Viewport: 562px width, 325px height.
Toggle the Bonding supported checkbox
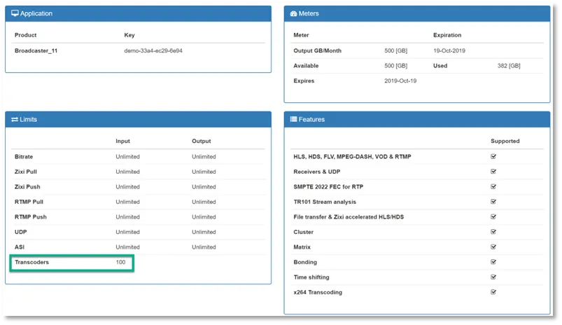tap(493, 262)
